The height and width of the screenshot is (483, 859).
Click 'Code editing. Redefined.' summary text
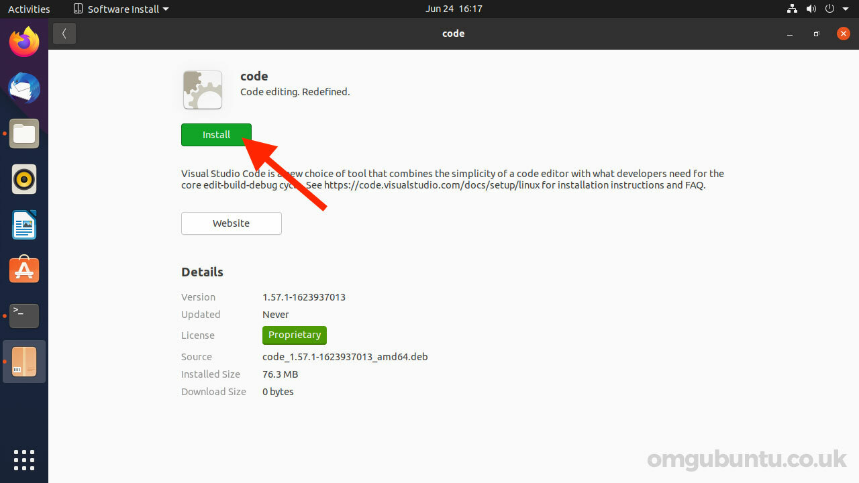click(x=295, y=92)
